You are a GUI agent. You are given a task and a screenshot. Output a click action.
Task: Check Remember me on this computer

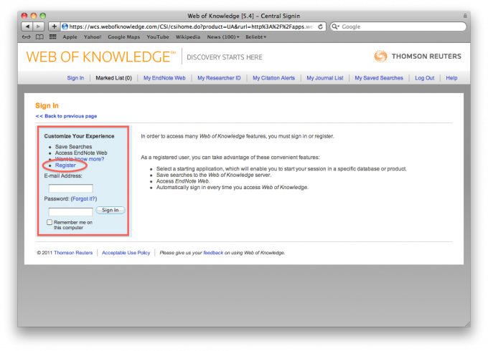[x=50, y=222]
